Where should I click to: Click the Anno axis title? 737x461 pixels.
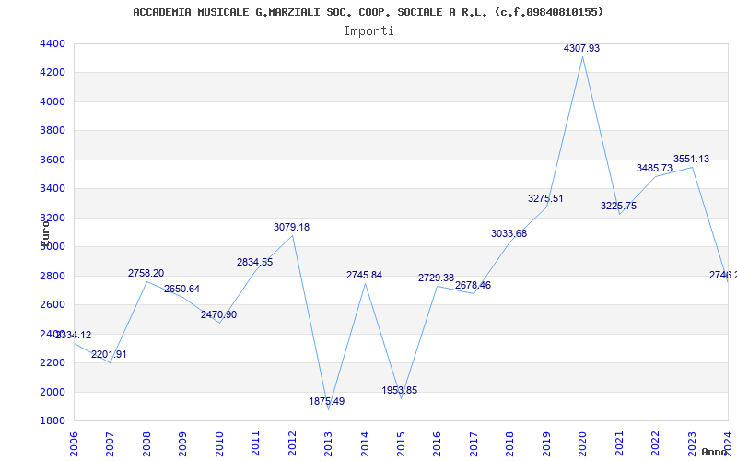point(715,452)
